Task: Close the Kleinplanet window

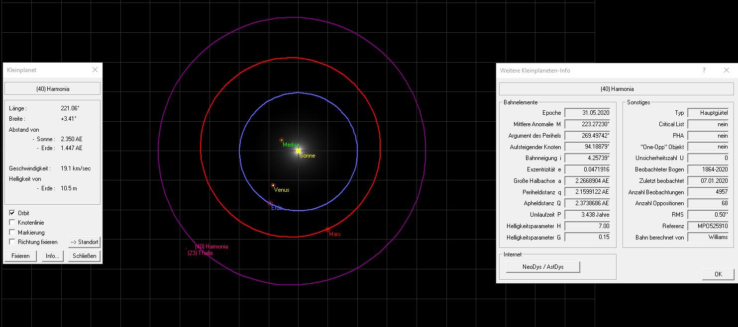Action: click(x=95, y=70)
